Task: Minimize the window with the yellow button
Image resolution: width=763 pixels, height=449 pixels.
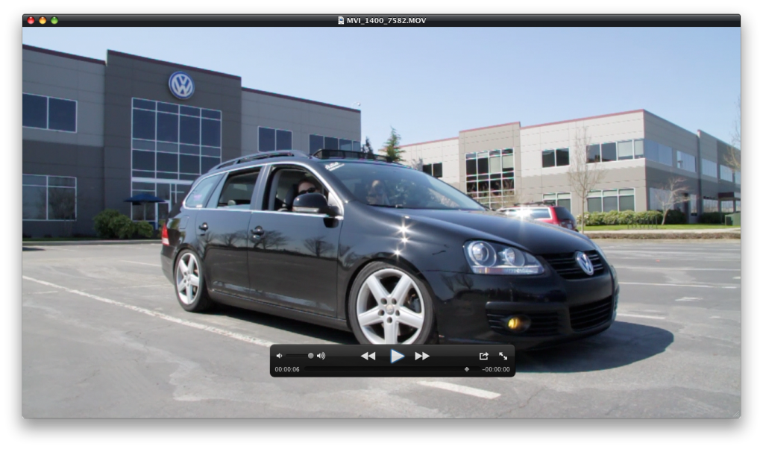Action: click(43, 20)
